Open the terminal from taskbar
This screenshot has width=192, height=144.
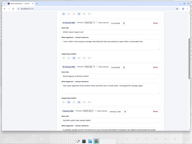pyautogui.click(x=84, y=141)
